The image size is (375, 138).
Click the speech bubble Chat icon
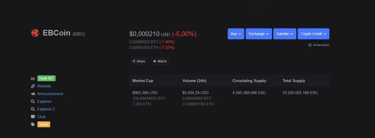click(33, 117)
